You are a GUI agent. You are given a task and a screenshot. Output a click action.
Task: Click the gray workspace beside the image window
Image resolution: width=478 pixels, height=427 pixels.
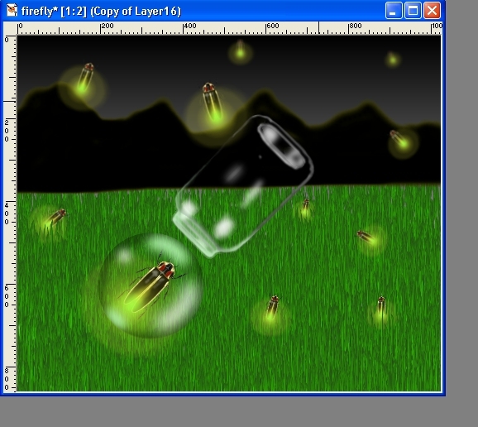tap(461, 213)
